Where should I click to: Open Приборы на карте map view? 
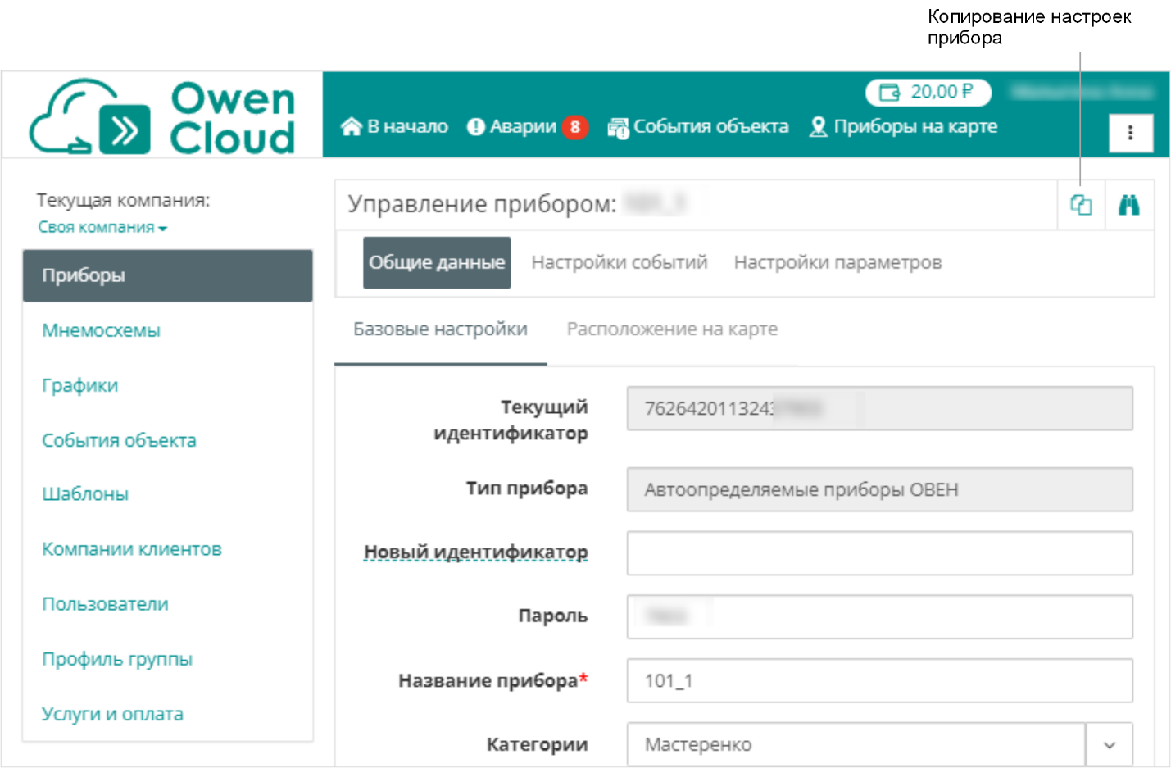point(903,127)
